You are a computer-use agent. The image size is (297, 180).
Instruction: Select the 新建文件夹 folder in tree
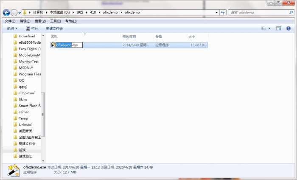click(x=25, y=143)
